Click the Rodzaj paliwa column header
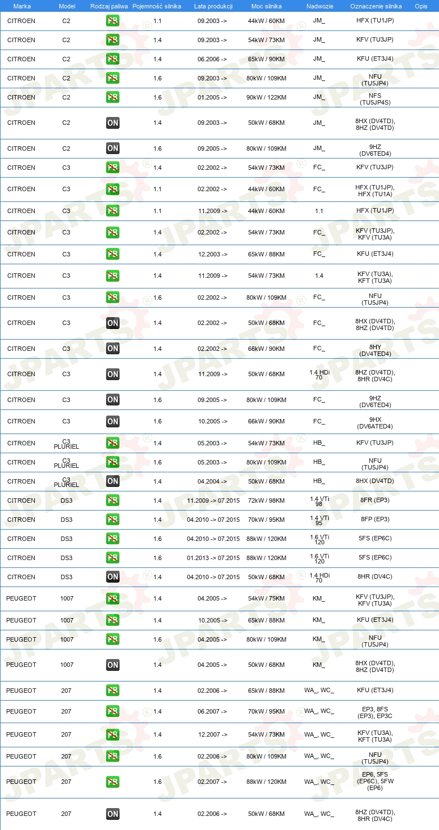The height and width of the screenshot is (830, 439). [x=109, y=6]
